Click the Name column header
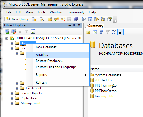 coord(95,69)
